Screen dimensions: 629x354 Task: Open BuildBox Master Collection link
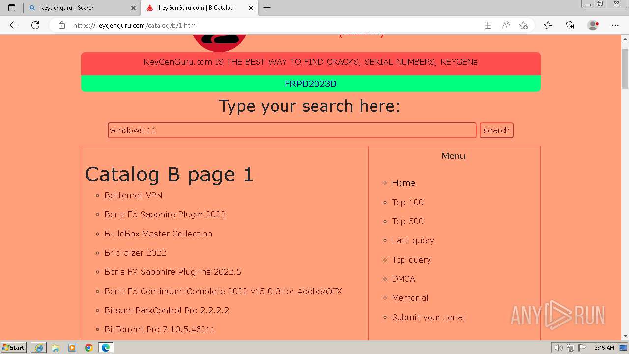(x=158, y=234)
